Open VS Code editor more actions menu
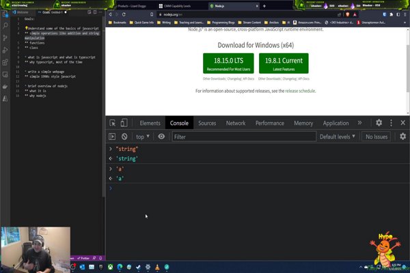The width and height of the screenshot is (410, 273). (x=100, y=12)
